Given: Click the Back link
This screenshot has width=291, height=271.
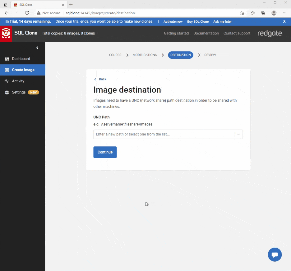Looking at the screenshot, I should 100,79.
